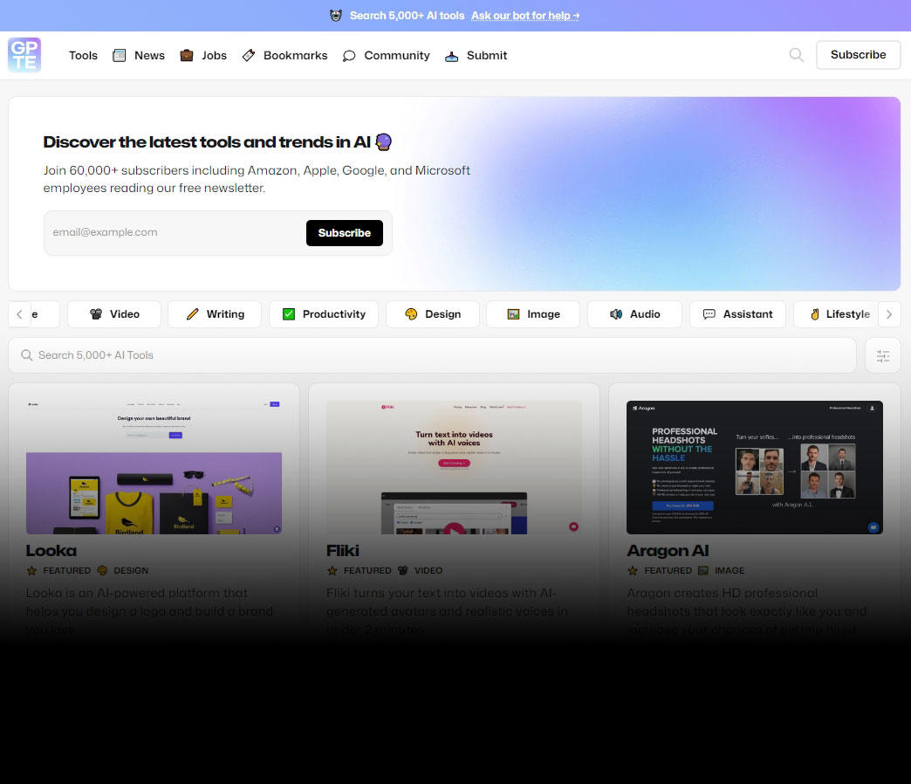Open the Writing category via the pen icon
The height and width of the screenshot is (784, 911).
tap(214, 313)
